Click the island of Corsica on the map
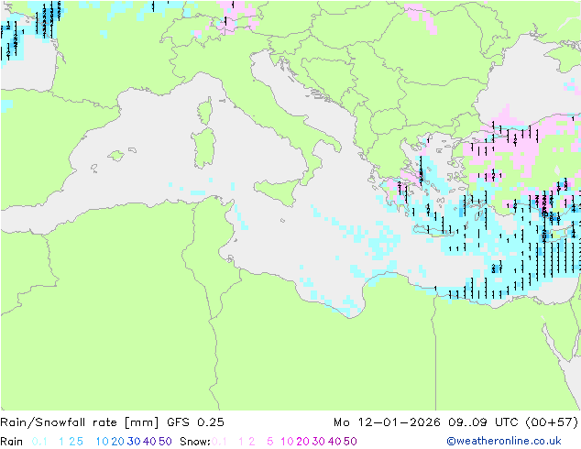The image size is (581, 449). (205, 111)
